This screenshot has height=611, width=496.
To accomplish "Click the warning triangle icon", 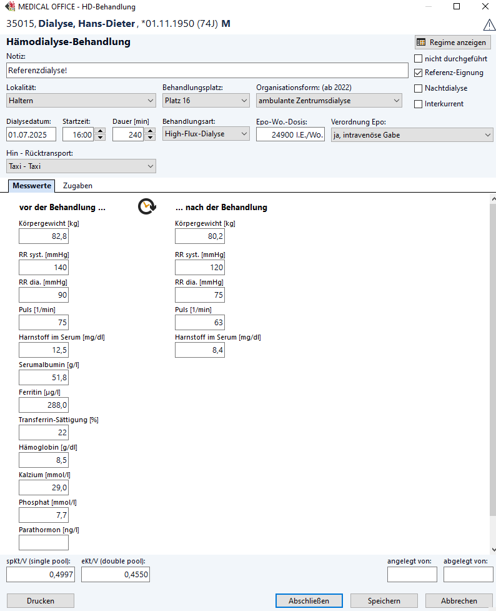I will (x=489, y=25).
